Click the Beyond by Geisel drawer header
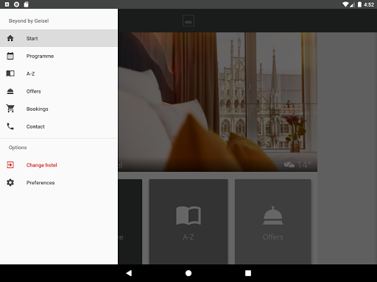This screenshot has height=282, width=377. tap(29, 21)
